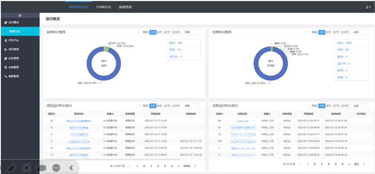Click 失败: 58 in task legend

tap(343, 50)
